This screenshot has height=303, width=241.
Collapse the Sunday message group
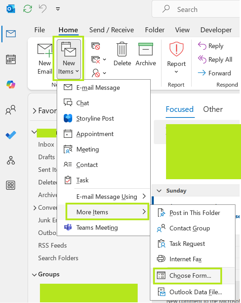pos(159,191)
